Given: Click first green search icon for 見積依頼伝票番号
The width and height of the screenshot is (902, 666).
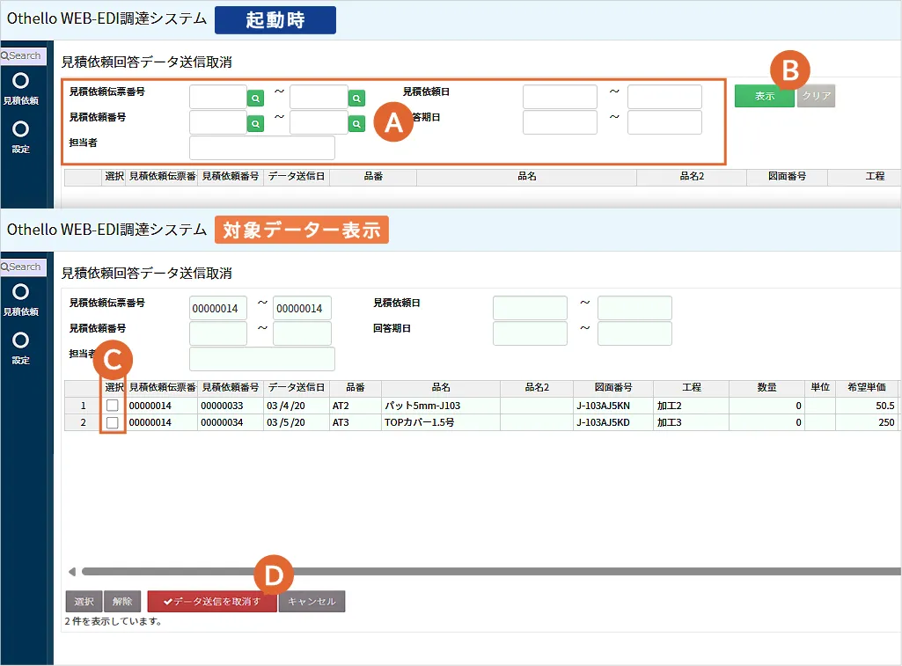Looking at the screenshot, I should (x=255, y=99).
